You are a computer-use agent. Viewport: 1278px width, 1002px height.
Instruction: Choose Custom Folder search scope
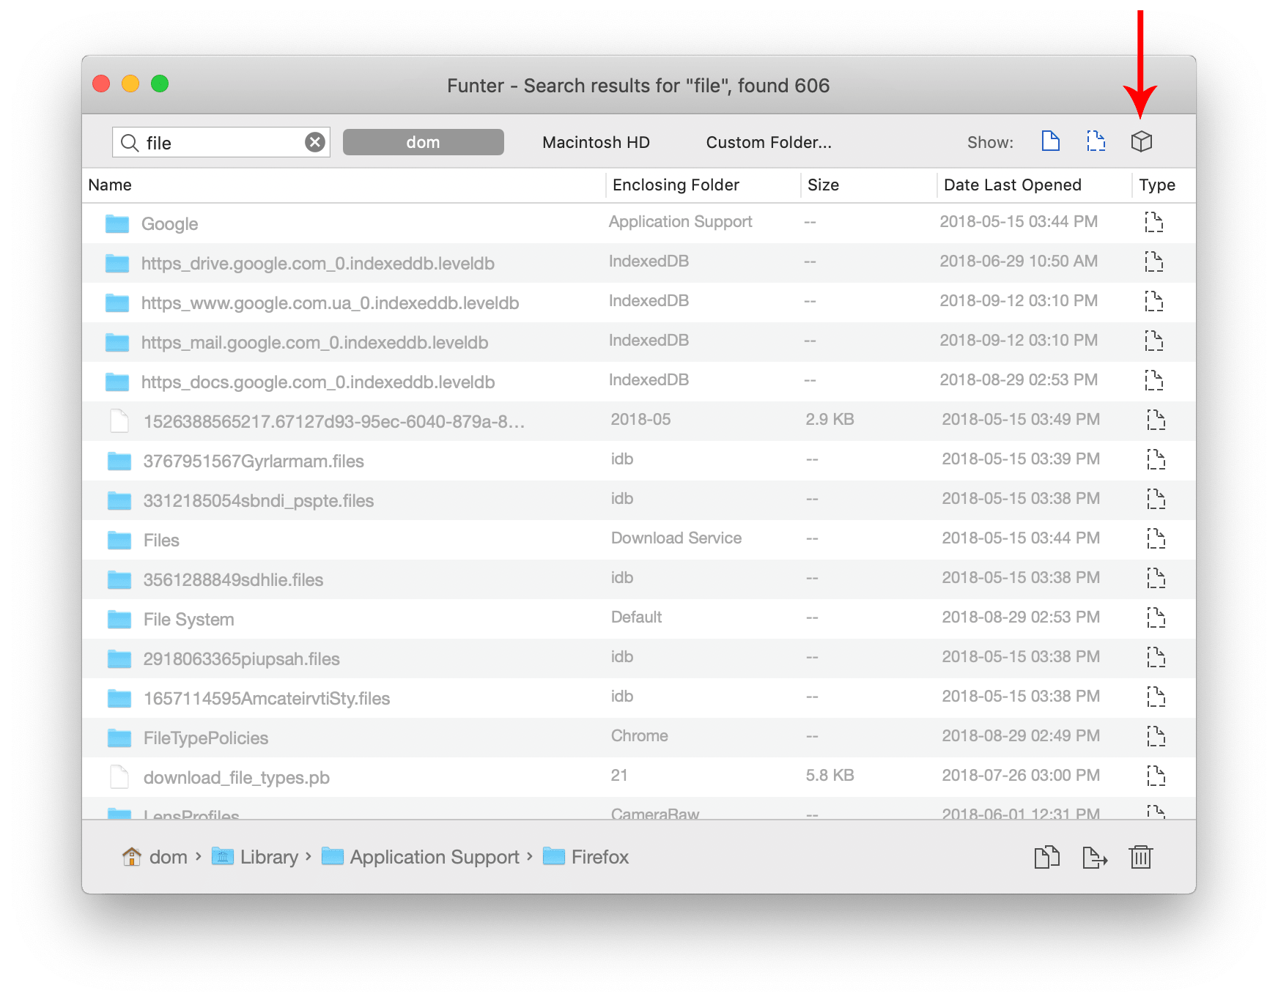(769, 142)
